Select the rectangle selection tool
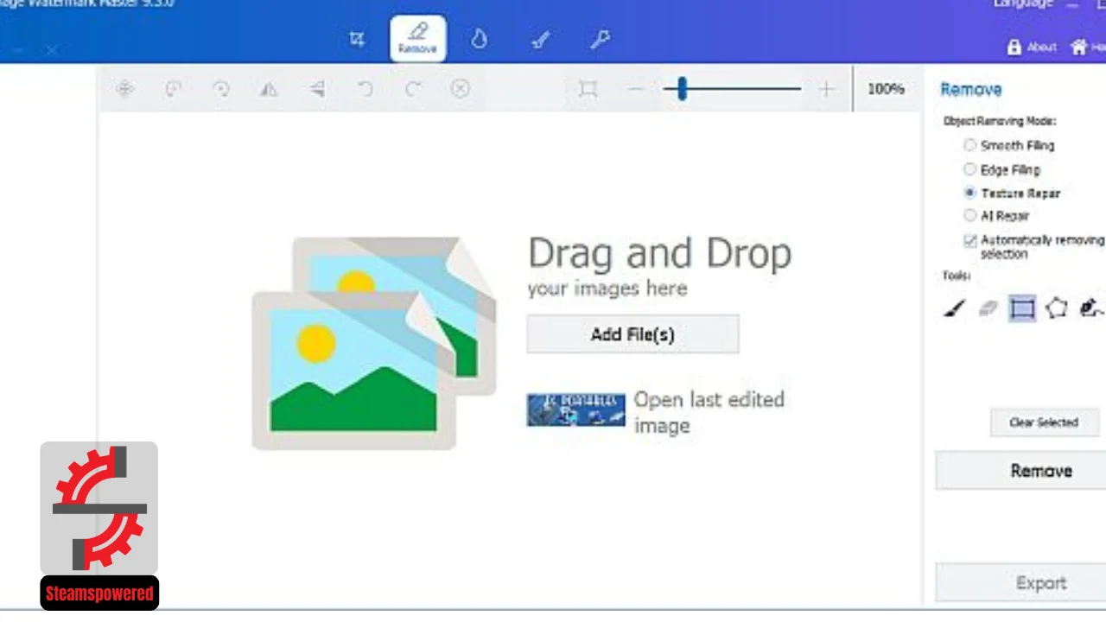 (1022, 308)
